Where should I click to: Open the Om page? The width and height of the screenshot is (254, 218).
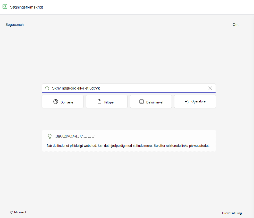[x=235, y=25]
